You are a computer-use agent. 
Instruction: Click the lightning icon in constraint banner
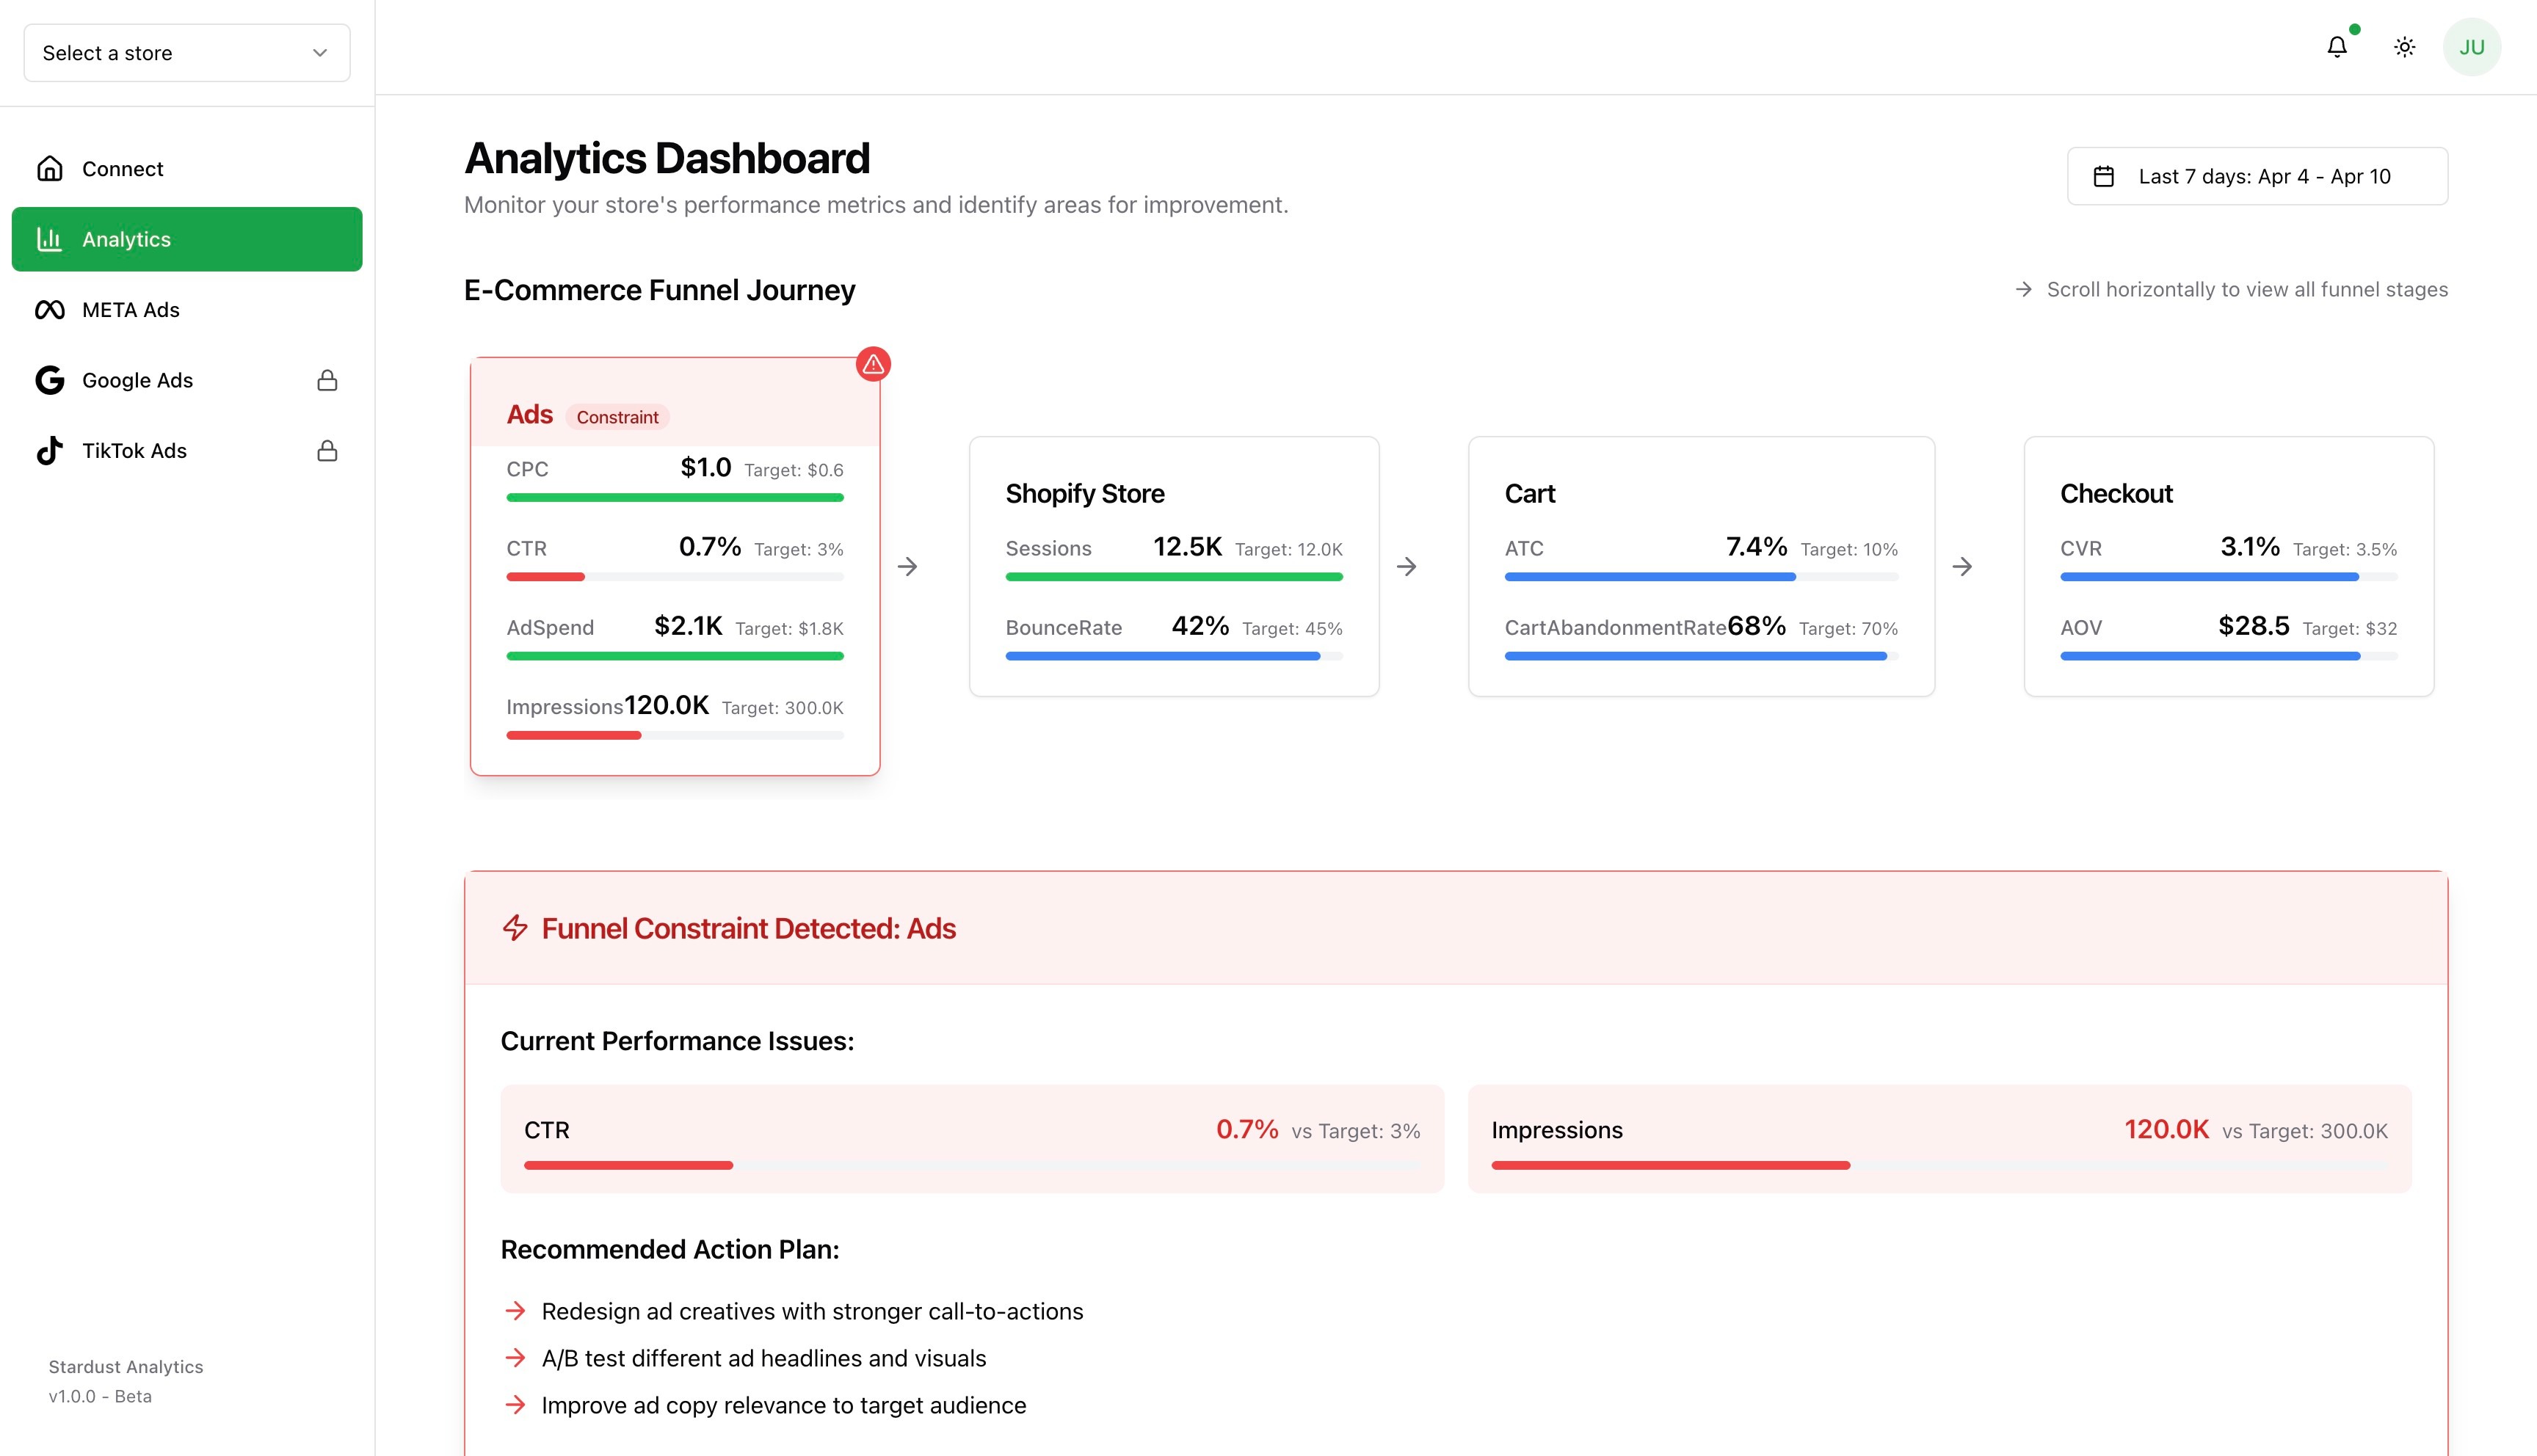tap(515, 928)
